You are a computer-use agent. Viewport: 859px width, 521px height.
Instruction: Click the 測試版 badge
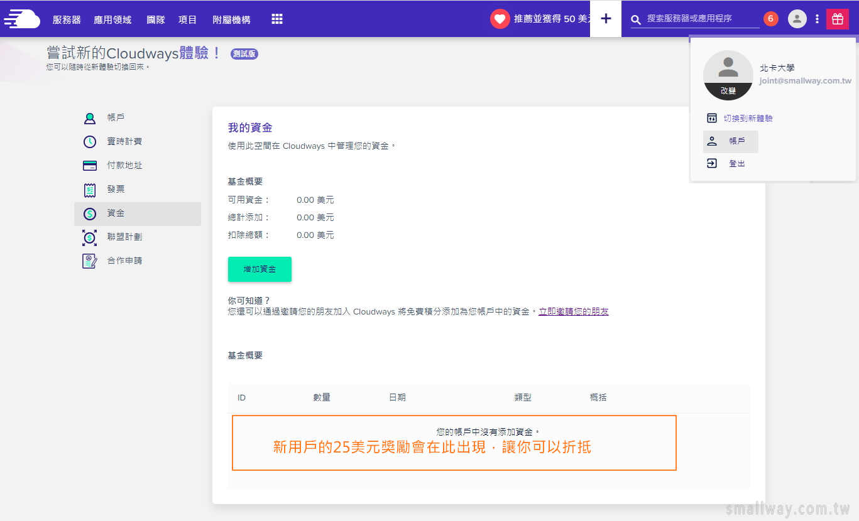click(x=244, y=54)
